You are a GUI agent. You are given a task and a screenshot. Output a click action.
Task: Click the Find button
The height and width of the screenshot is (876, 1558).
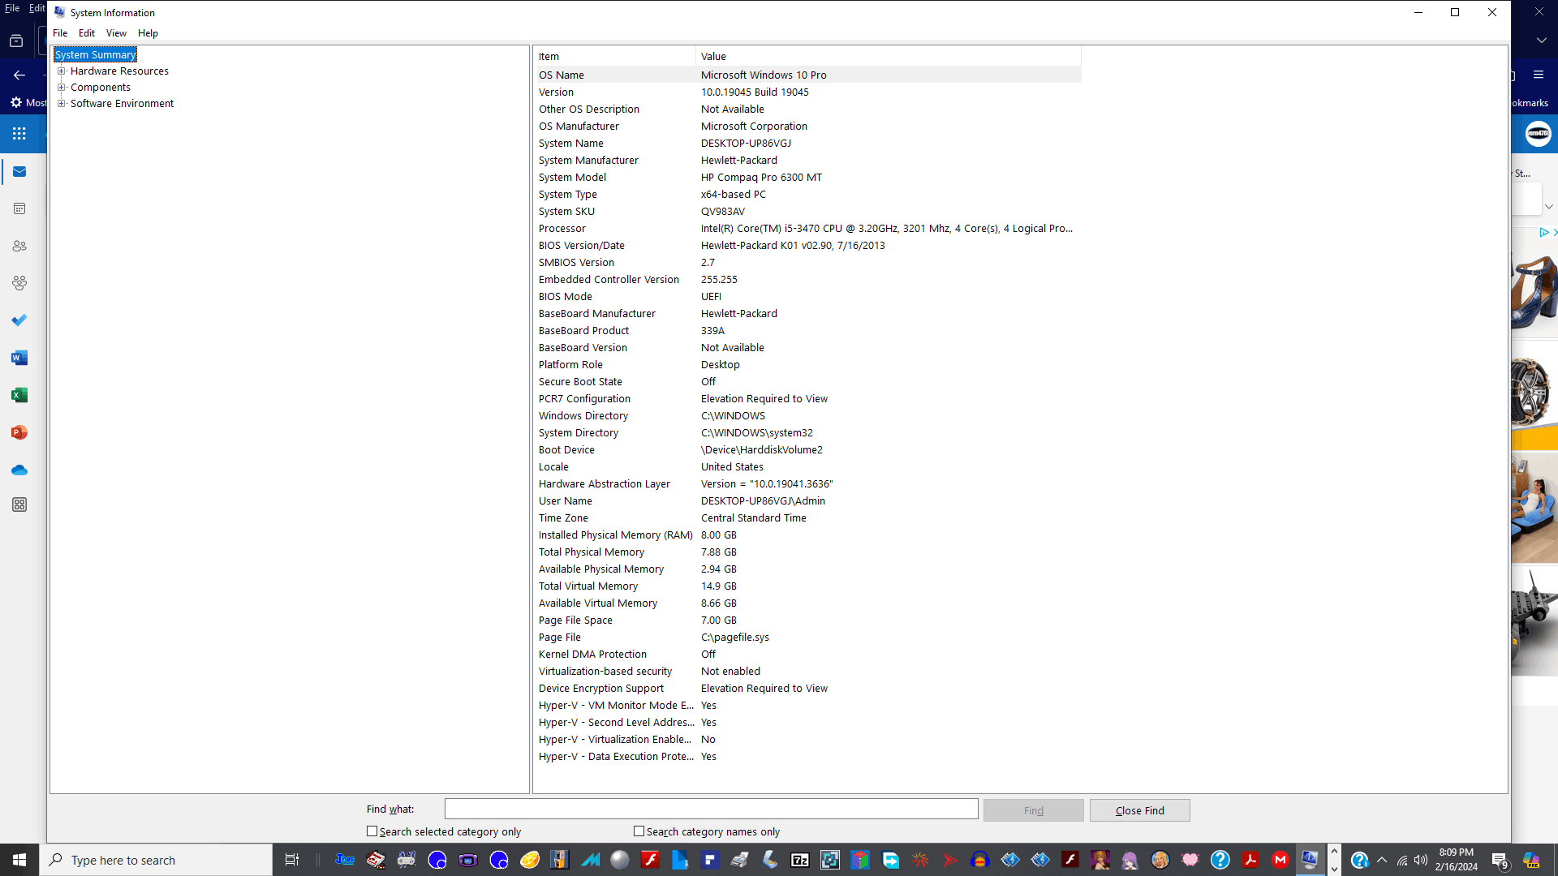tap(1033, 810)
